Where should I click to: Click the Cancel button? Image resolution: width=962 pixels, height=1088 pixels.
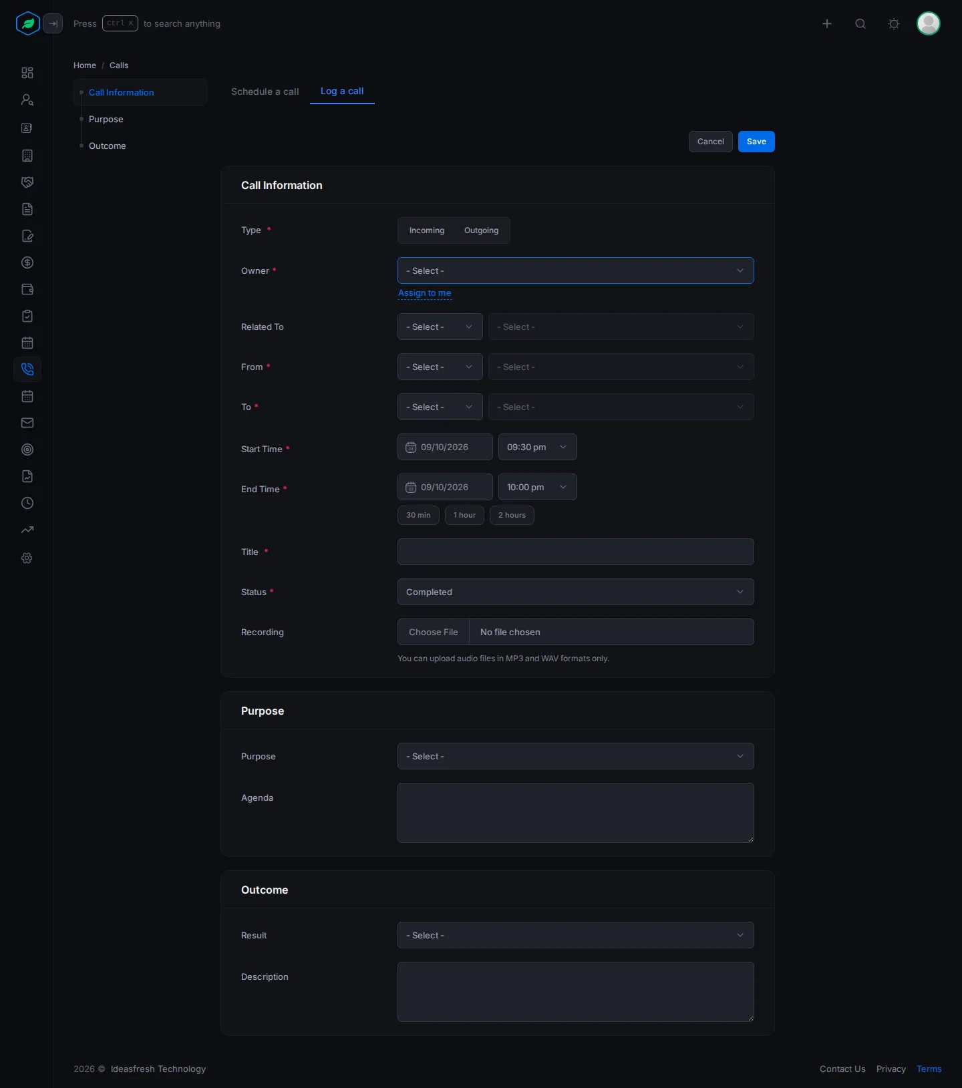[x=711, y=142]
